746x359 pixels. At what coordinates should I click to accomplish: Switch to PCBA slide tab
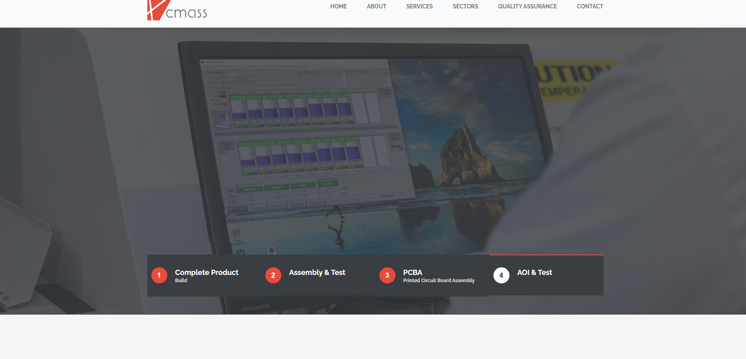[432, 275]
